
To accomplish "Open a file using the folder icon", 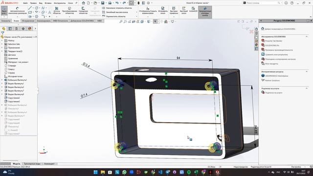I will click(95, 3).
